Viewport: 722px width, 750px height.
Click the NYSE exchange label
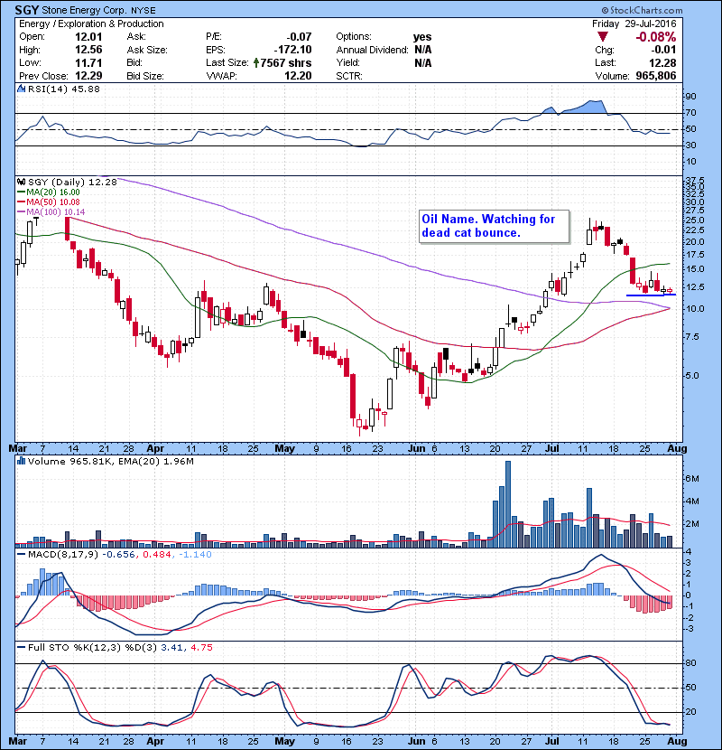click(143, 10)
